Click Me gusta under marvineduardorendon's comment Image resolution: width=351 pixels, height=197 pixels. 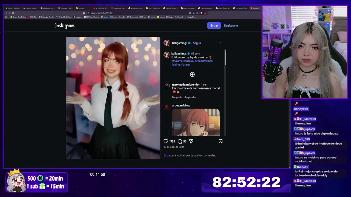point(177,97)
